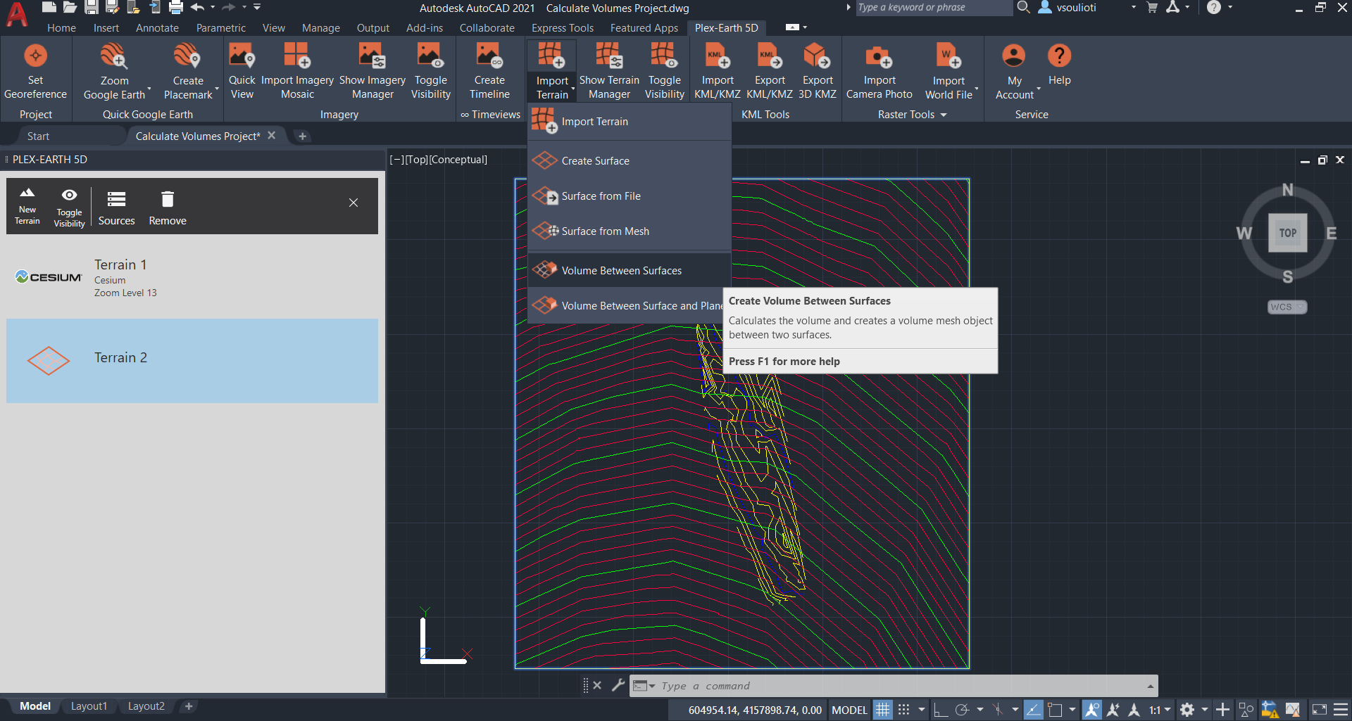Screen dimensions: 1352x721
Task: Open the Express Tools ribbon tab
Action: (x=562, y=28)
